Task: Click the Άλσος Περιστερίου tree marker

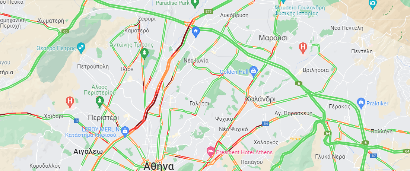Action: (x=99, y=101)
